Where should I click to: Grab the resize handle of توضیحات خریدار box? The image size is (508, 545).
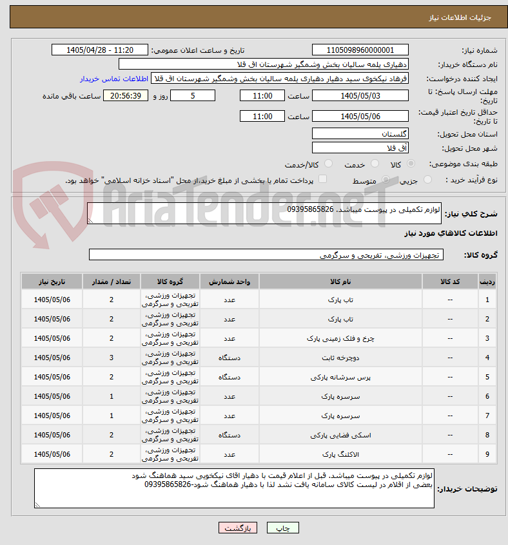tap(37, 504)
